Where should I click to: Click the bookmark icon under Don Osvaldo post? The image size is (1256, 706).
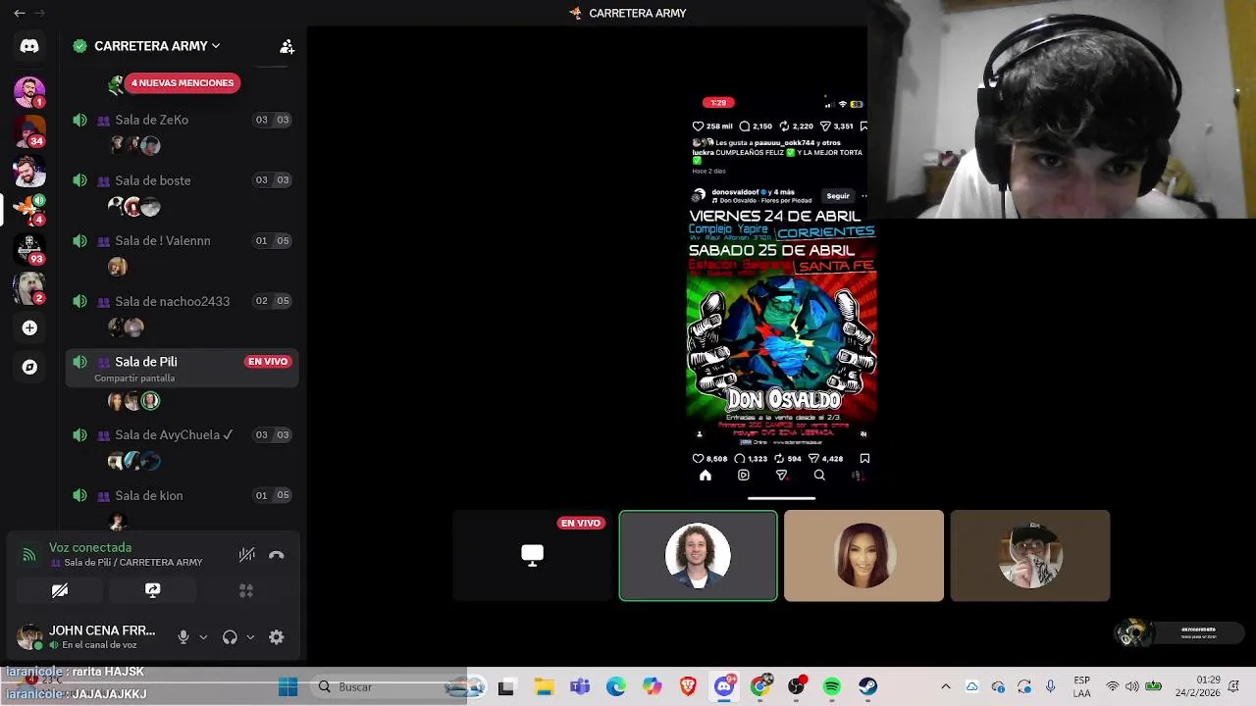(x=864, y=458)
